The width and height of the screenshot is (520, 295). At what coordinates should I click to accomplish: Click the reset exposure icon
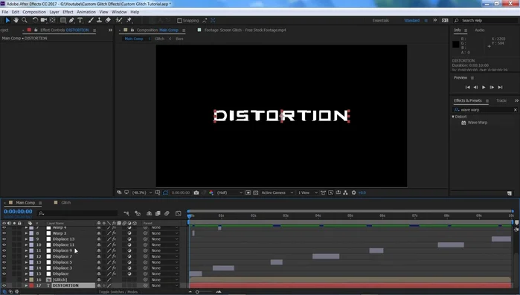coord(353,192)
